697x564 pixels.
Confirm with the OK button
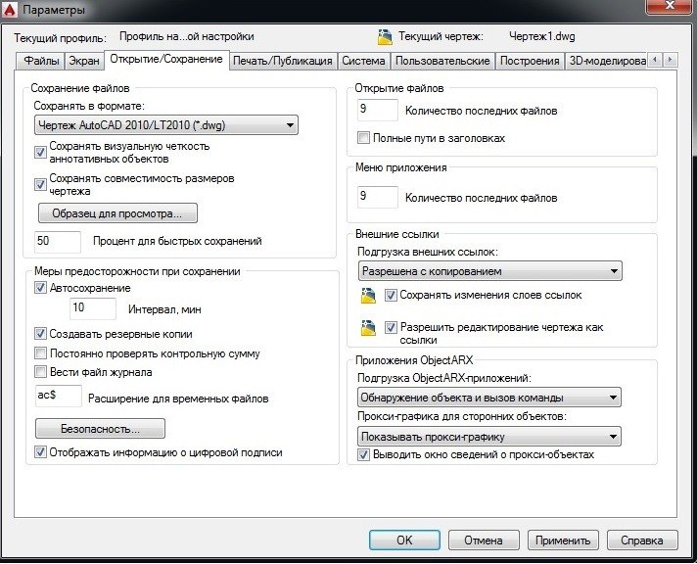(x=404, y=540)
